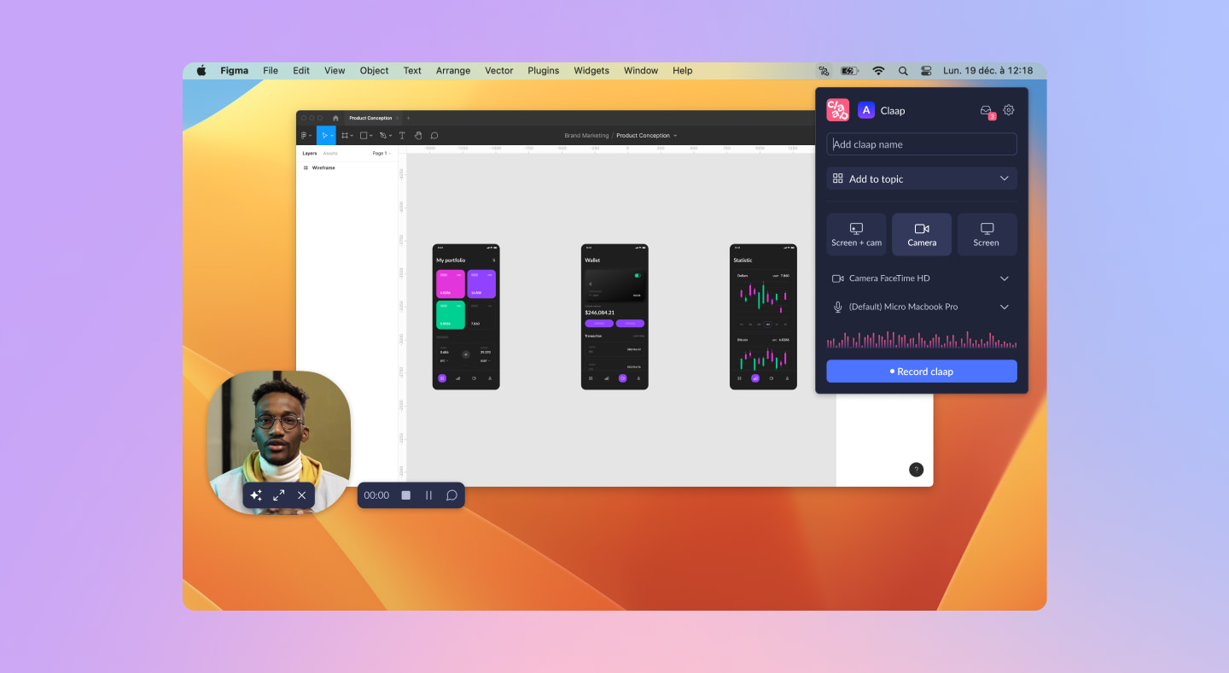Open the Figma main menu icon in toolbar
Screen dimensions: 1229x673
click(x=306, y=135)
